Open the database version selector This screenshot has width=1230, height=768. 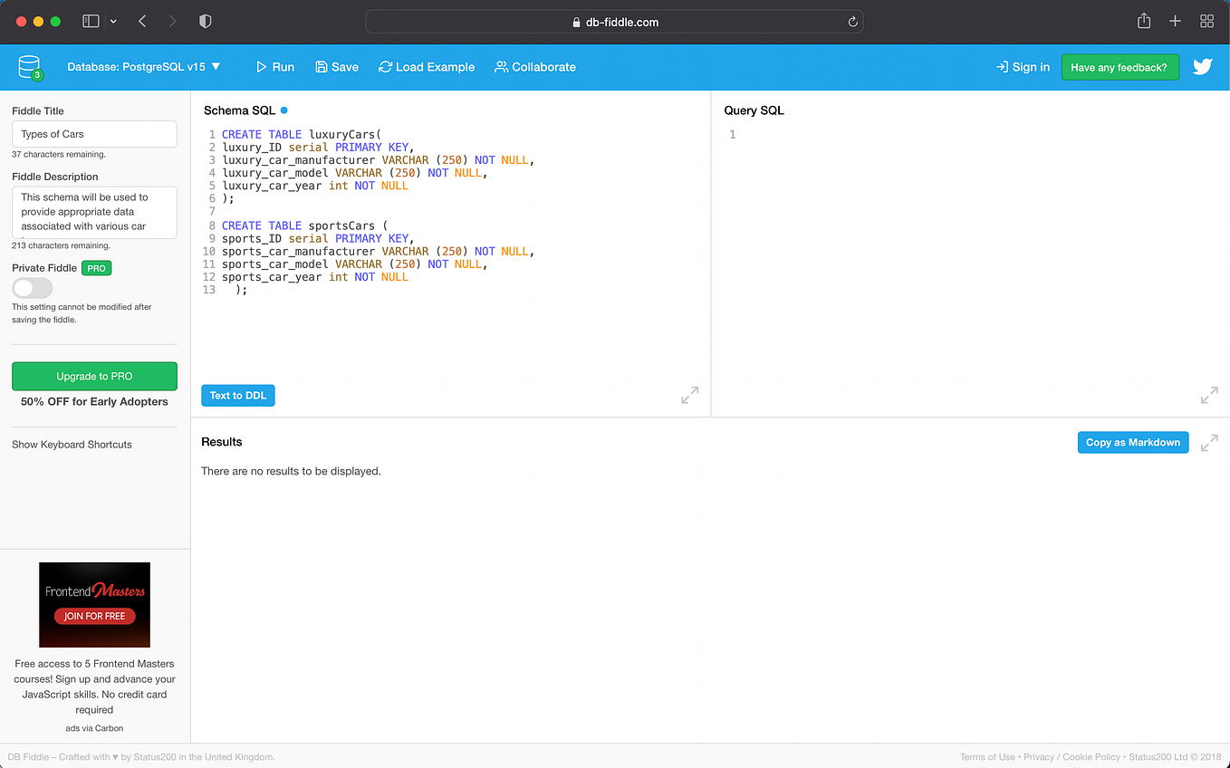tap(140, 66)
